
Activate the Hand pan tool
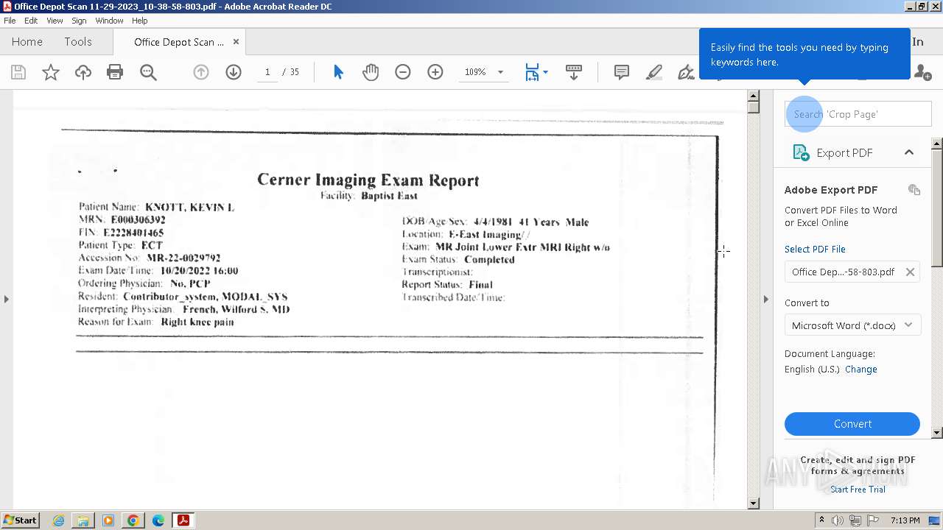[371, 72]
